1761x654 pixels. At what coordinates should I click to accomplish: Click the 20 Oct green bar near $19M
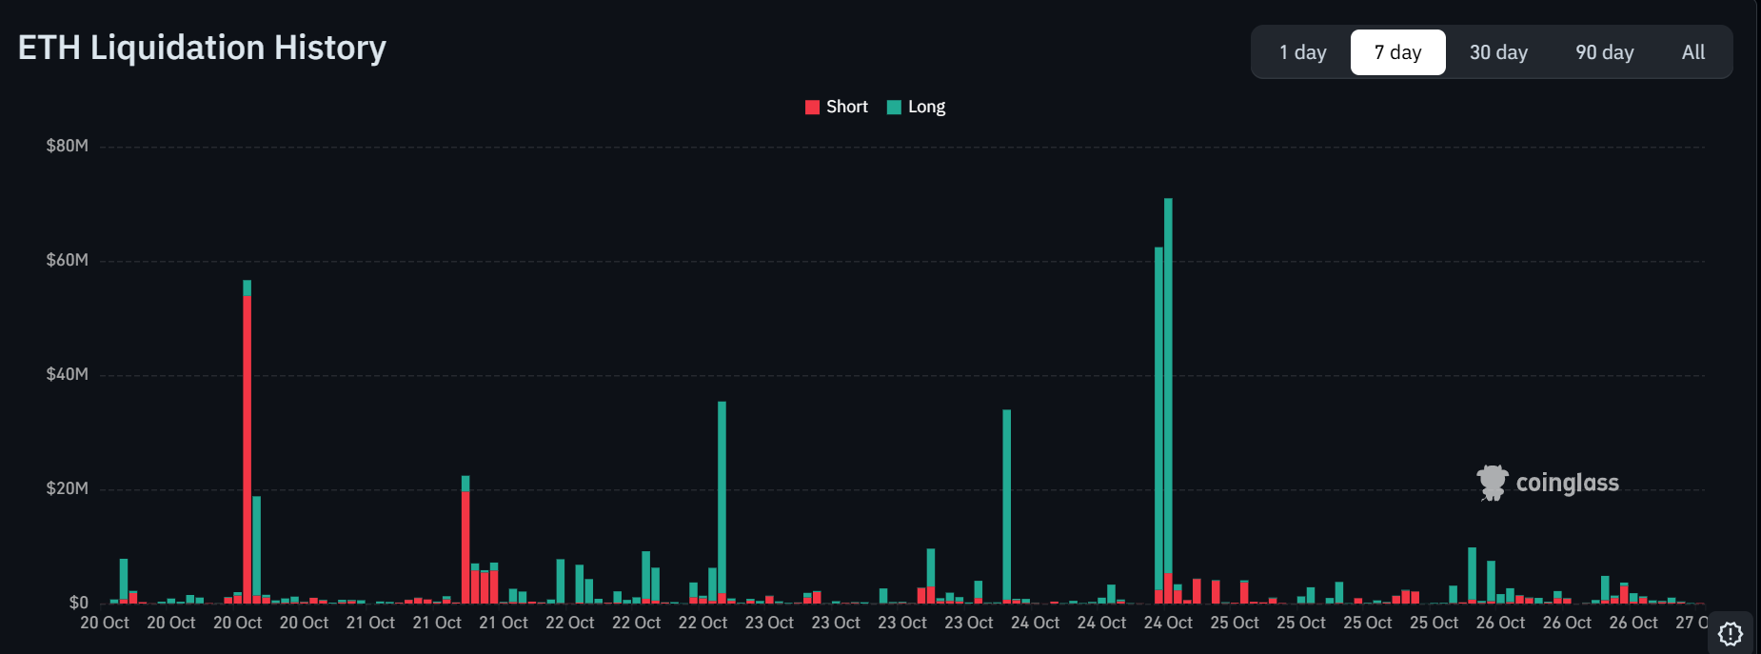[x=256, y=546]
